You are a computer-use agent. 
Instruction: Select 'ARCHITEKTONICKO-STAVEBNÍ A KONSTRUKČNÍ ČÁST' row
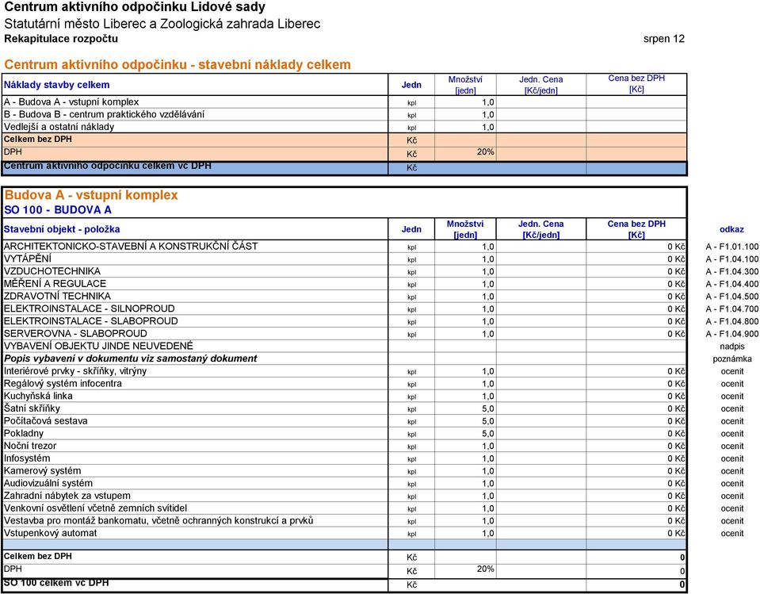click(x=344, y=247)
